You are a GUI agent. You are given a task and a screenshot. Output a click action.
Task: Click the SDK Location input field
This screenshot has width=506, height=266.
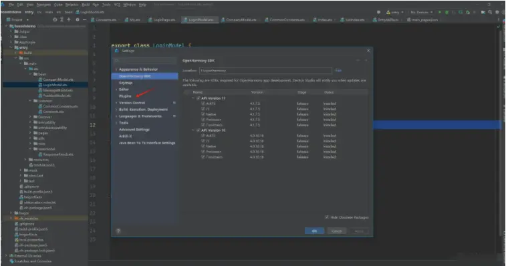point(265,70)
